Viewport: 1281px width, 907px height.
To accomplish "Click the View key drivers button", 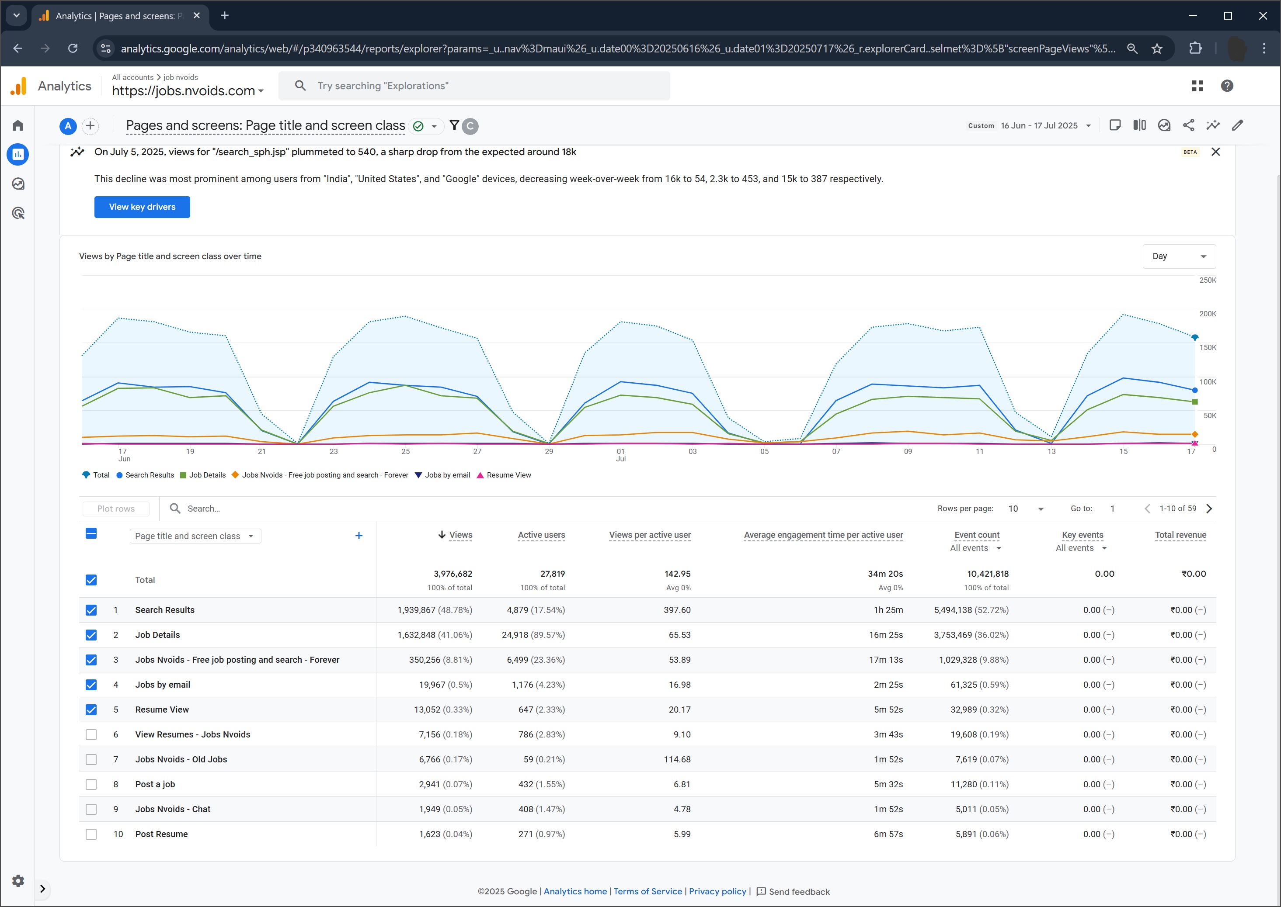I will (142, 207).
